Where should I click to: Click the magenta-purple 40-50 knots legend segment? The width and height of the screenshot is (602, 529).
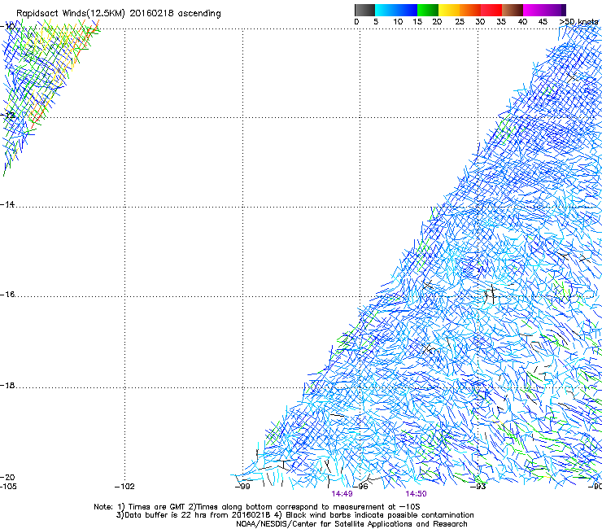544,10
